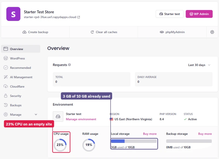Image resolution: width=219 pixels, height=159 pixels.
Task: Click the Overview window icon in the sidebar
Action: 6,49
